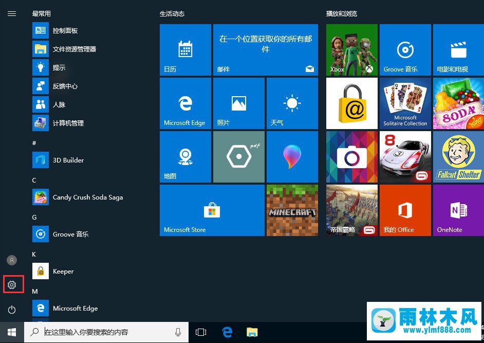Open the OneNote tile
This screenshot has width=484, height=343.
[x=458, y=210]
